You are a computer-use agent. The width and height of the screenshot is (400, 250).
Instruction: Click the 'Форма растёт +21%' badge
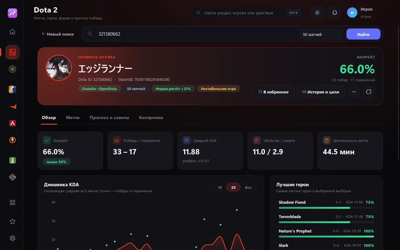point(173,89)
